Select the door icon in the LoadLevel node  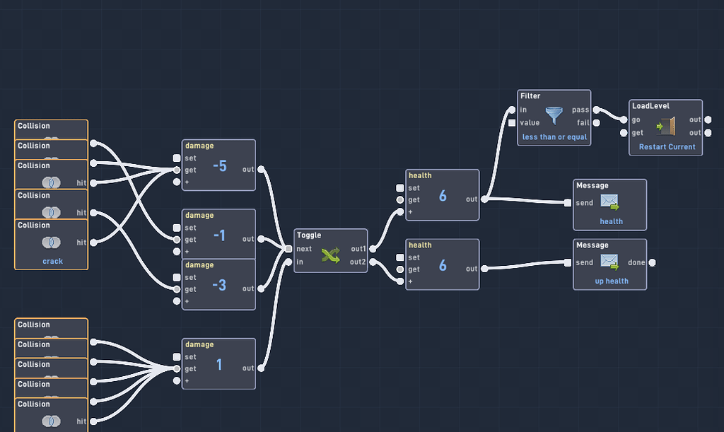pyautogui.click(x=666, y=126)
